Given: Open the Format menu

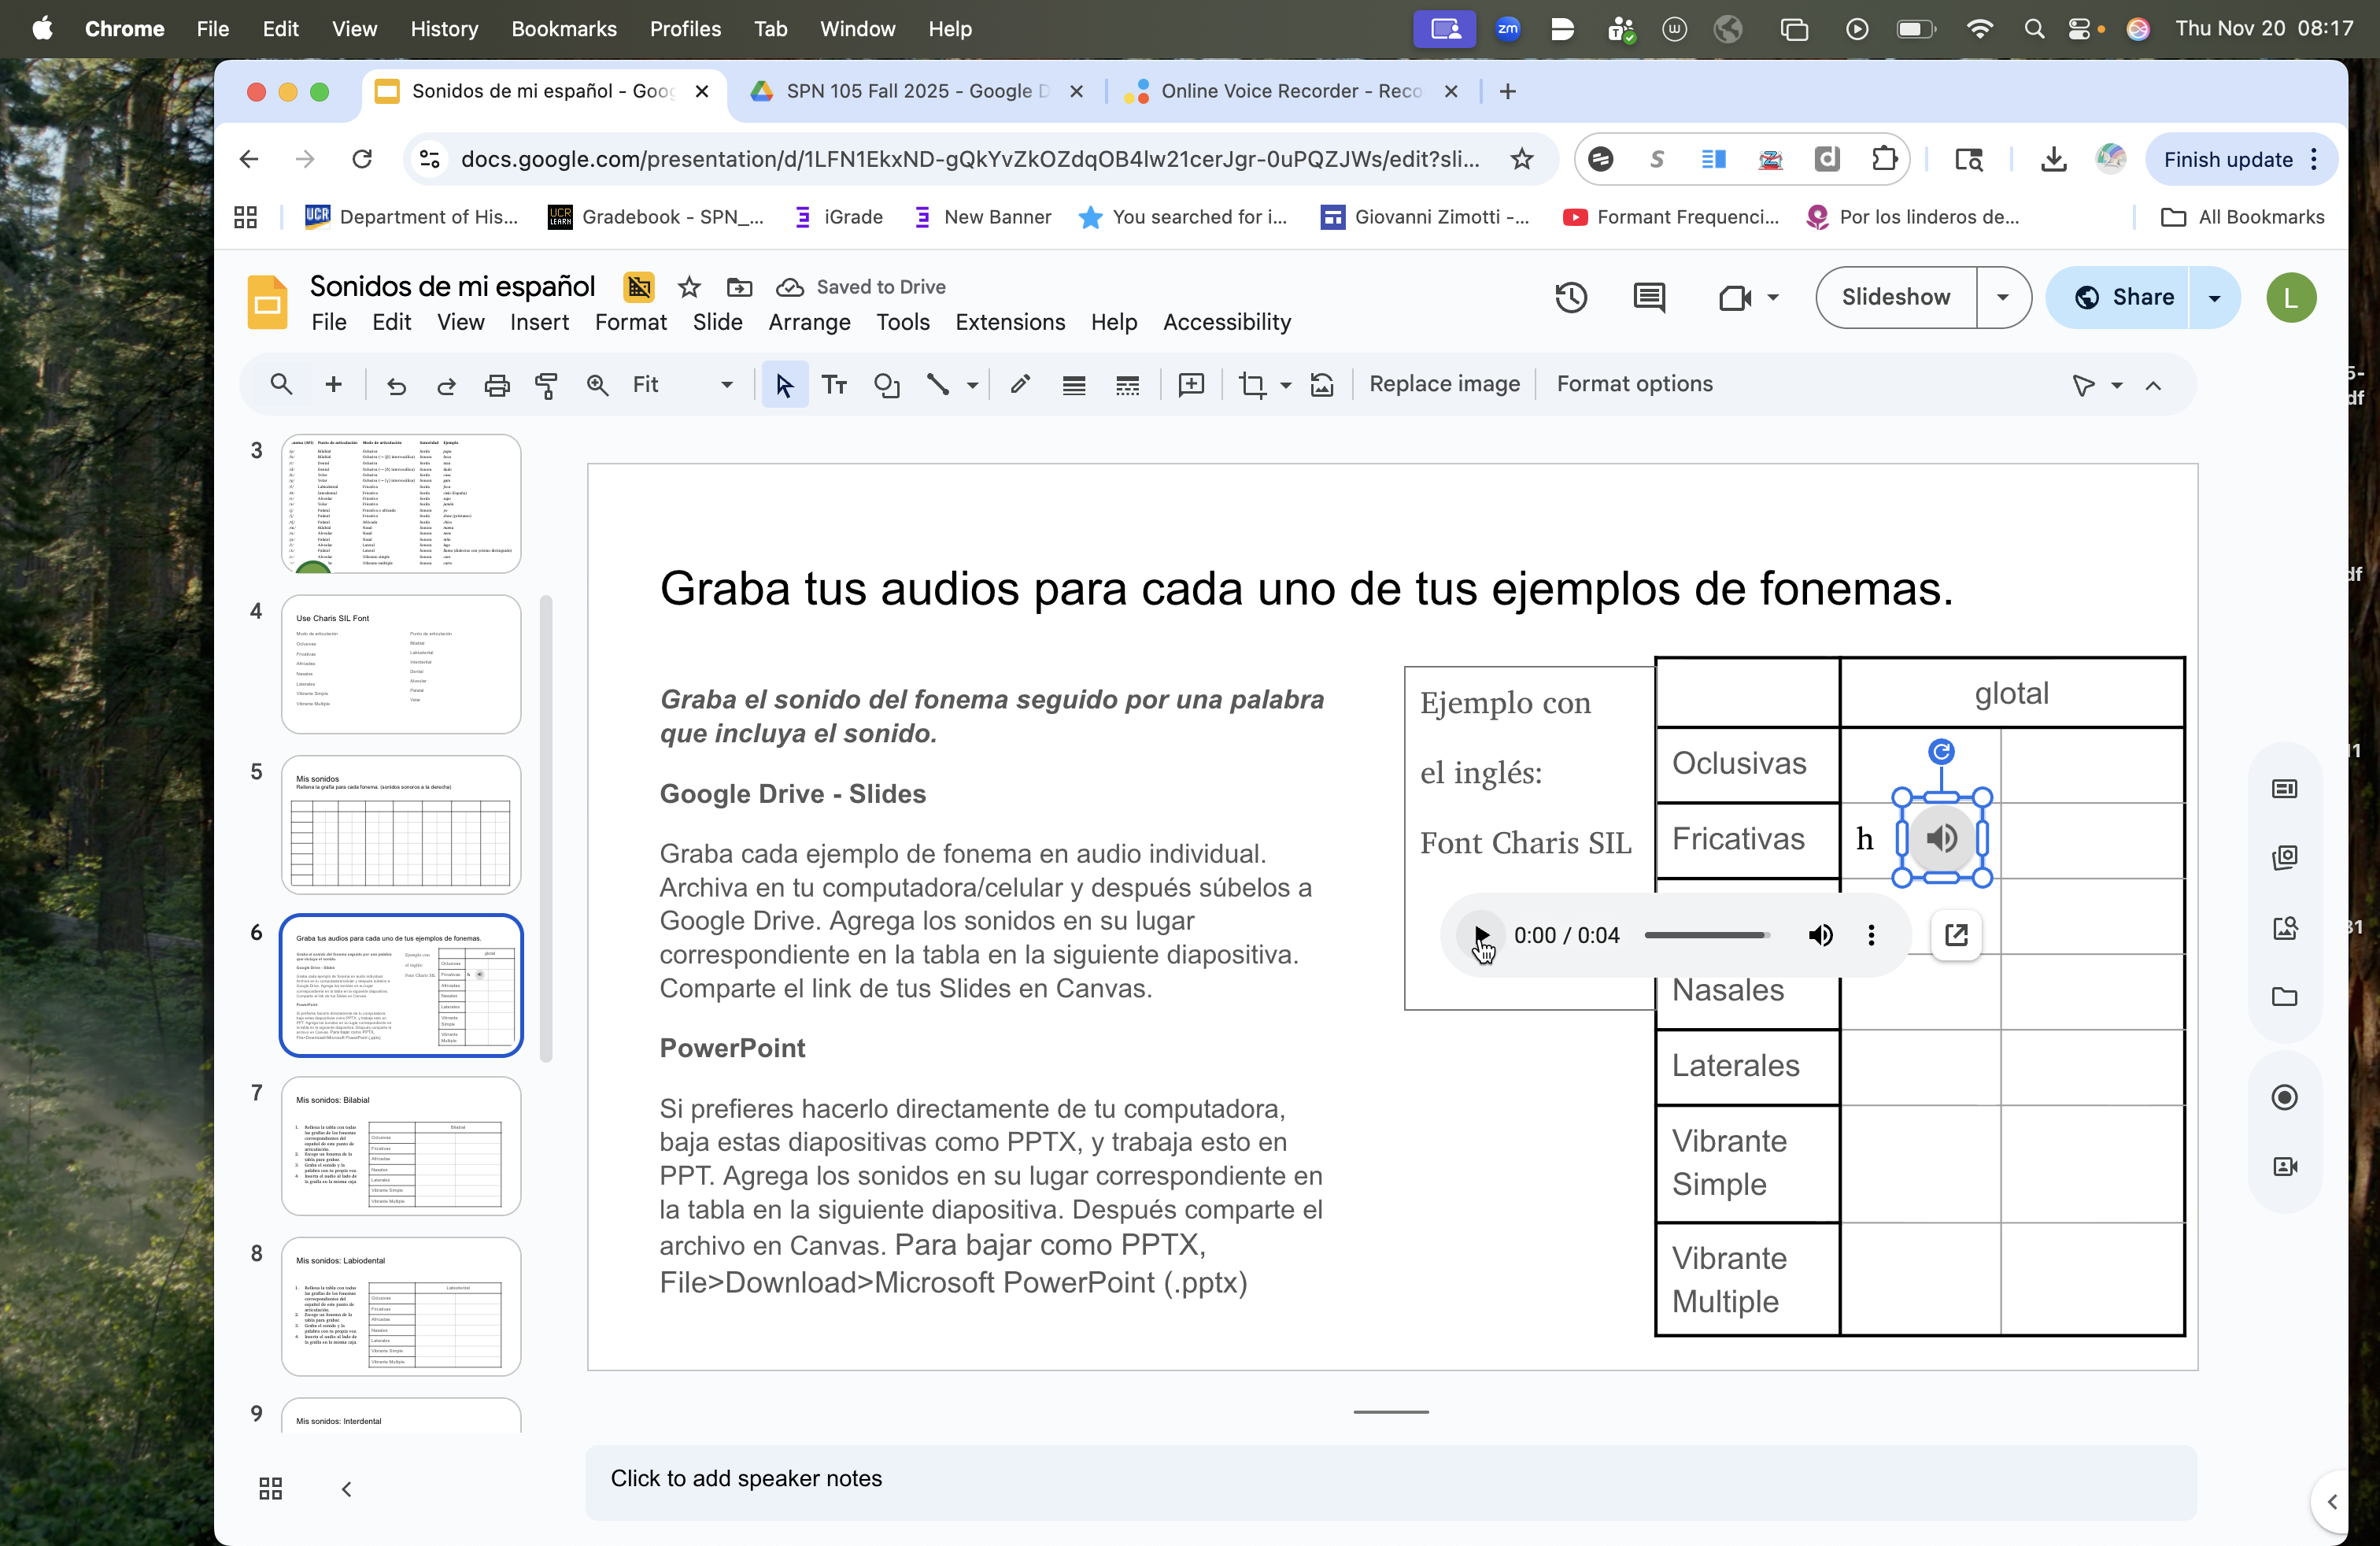Looking at the screenshot, I should [x=630, y=322].
